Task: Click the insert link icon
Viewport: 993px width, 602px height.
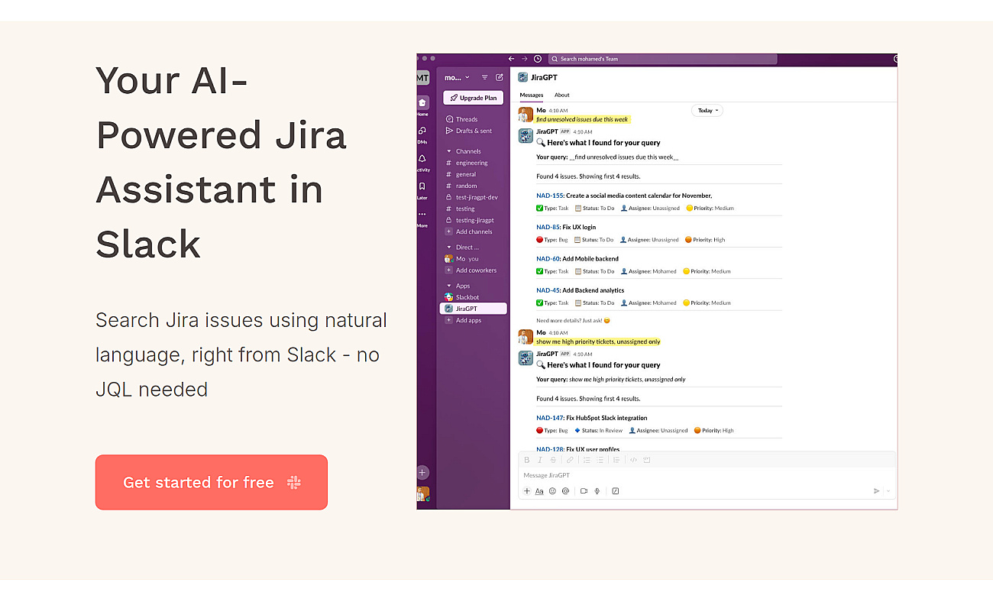Action: [570, 460]
